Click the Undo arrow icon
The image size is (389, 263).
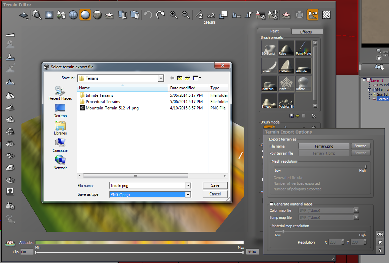point(148,15)
